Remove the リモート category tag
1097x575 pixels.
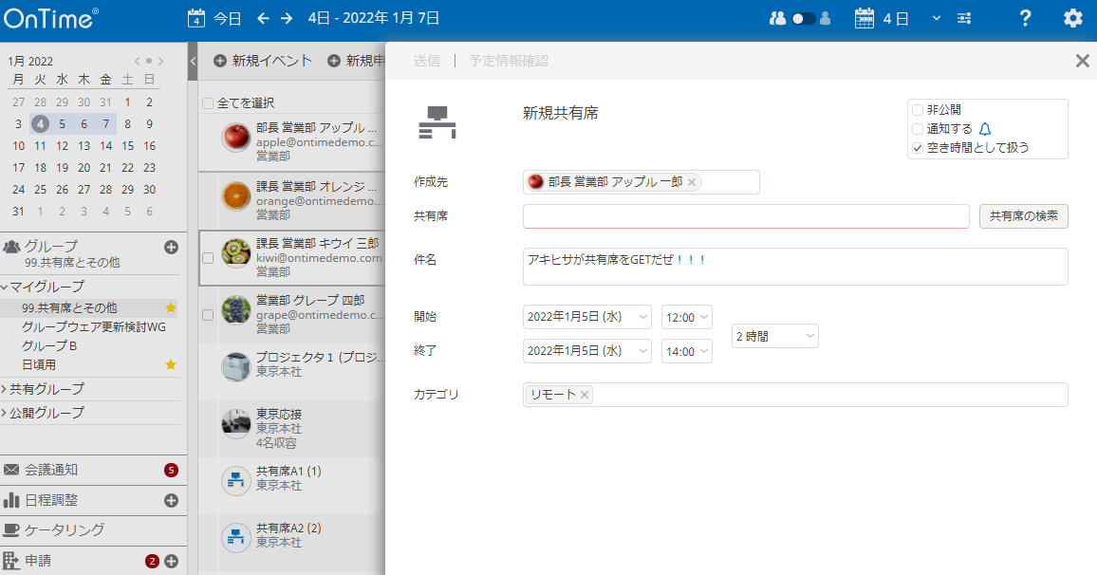[585, 395]
